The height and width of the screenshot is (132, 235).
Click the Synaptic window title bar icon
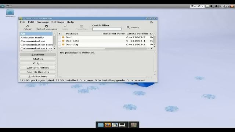tap(21, 19)
